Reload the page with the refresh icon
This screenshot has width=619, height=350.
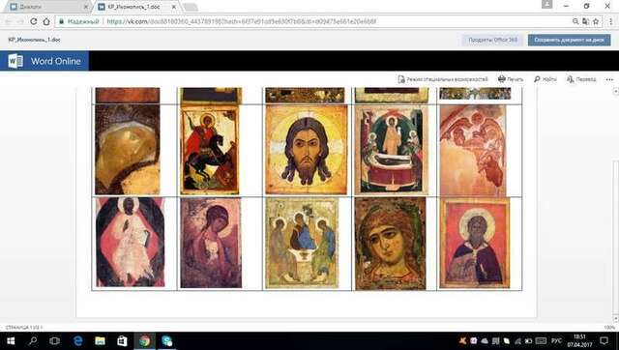point(34,21)
